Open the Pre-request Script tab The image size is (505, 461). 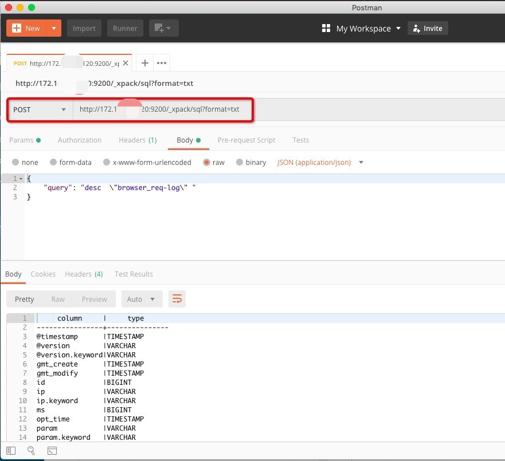click(246, 140)
